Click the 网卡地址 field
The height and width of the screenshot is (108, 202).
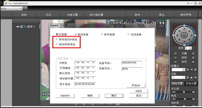click(x=85, y=84)
